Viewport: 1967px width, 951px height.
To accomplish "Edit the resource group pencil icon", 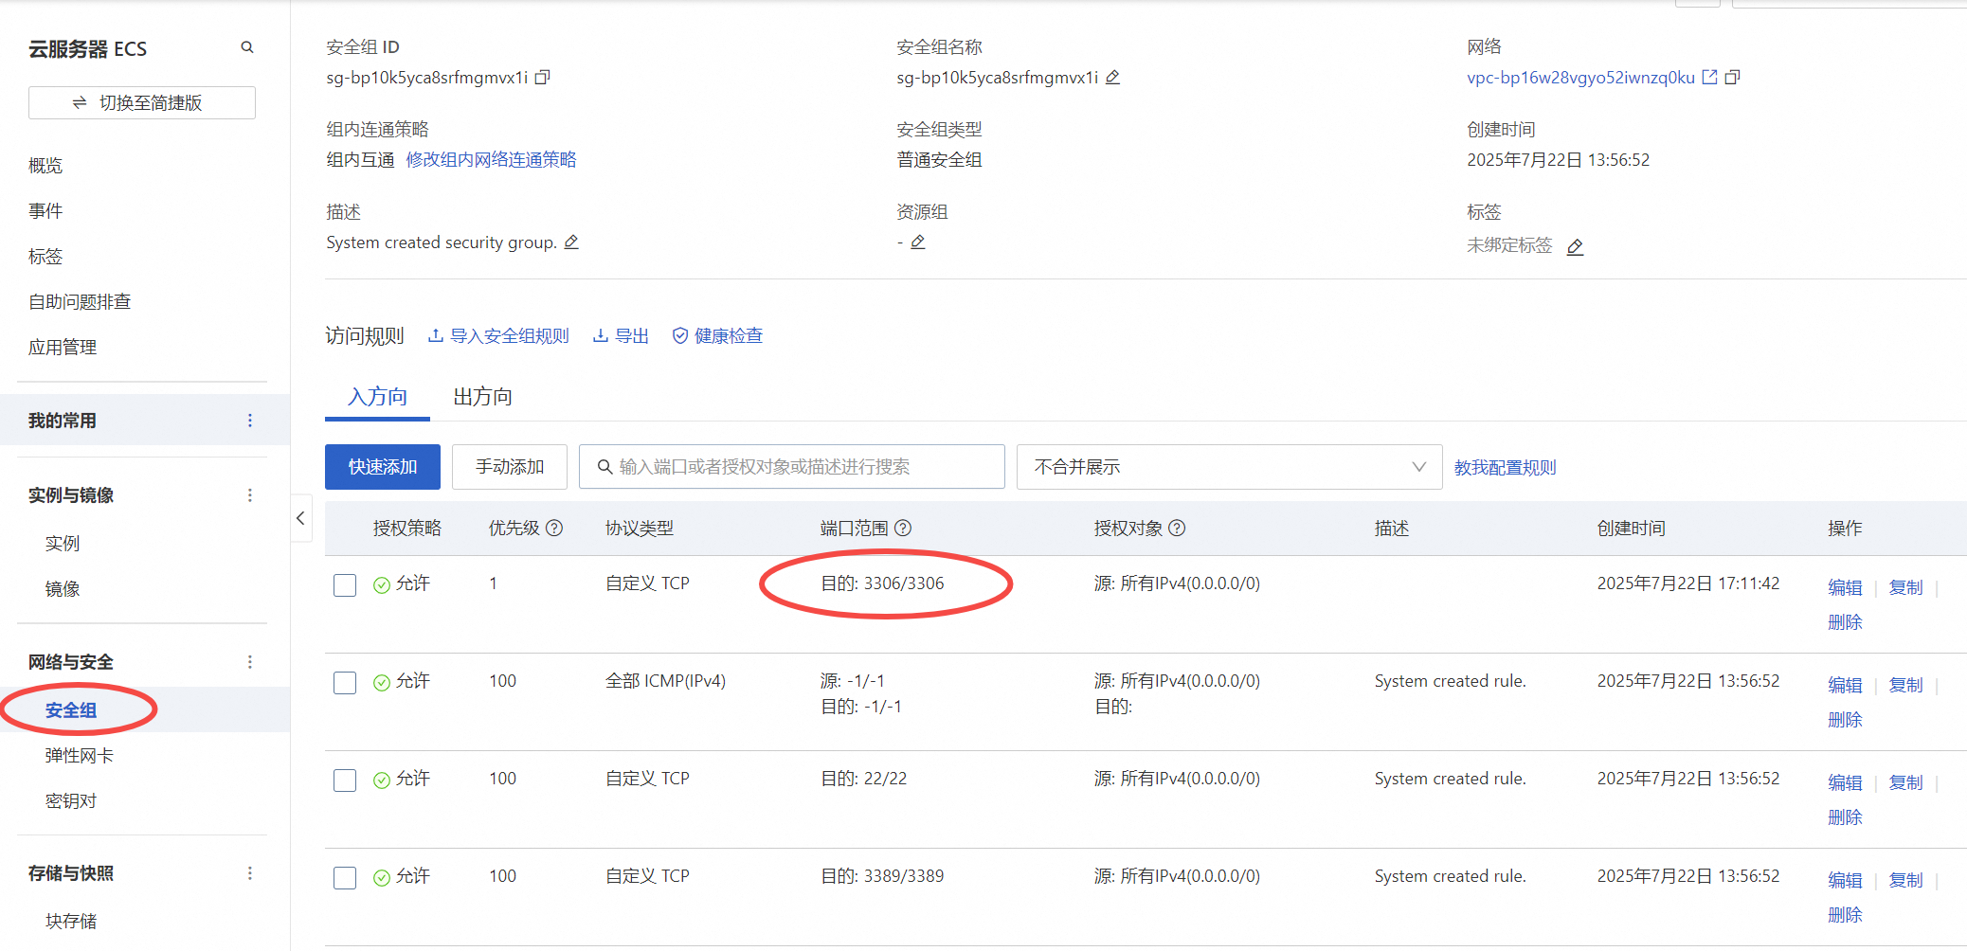I will 918,242.
